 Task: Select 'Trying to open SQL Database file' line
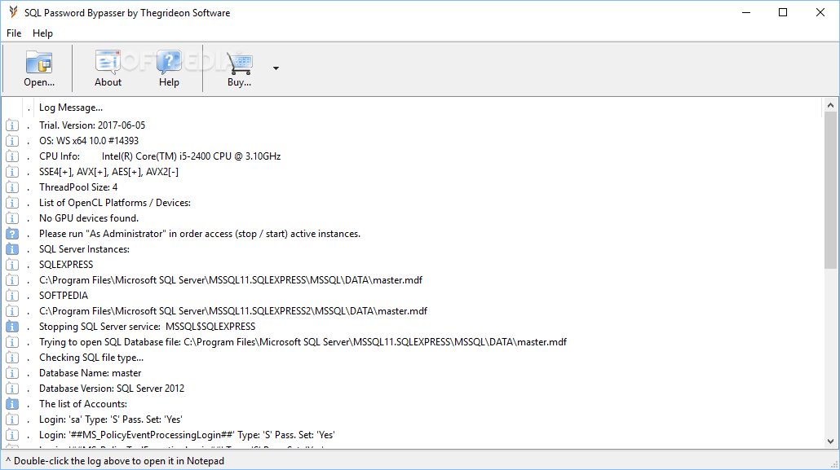click(x=303, y=343)
